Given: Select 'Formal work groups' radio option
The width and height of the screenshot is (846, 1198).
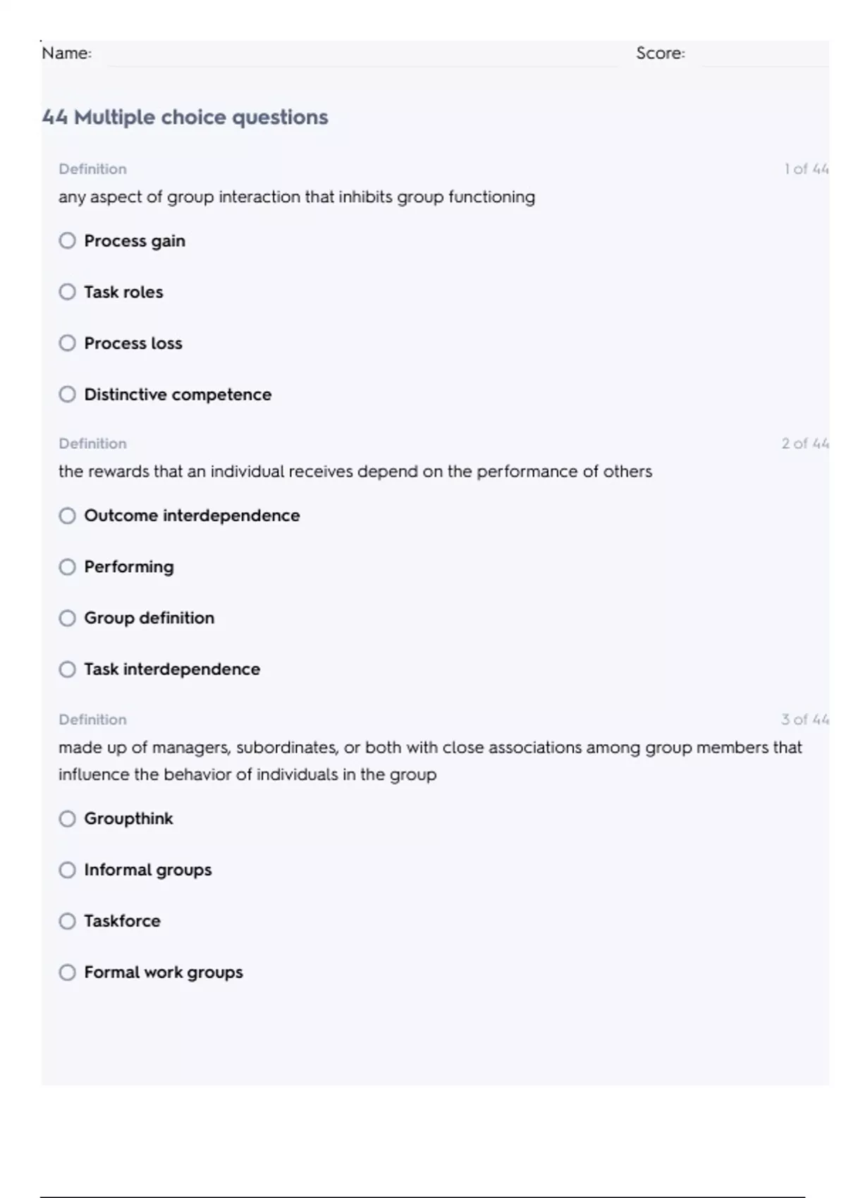Looking at the screenshot, I should pyautogui.click(x=67, y=972).
